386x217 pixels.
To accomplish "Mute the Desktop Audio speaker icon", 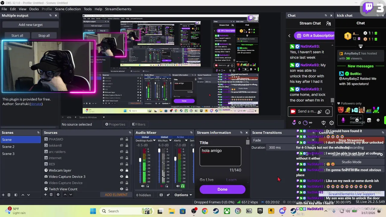I will point(143,186).
